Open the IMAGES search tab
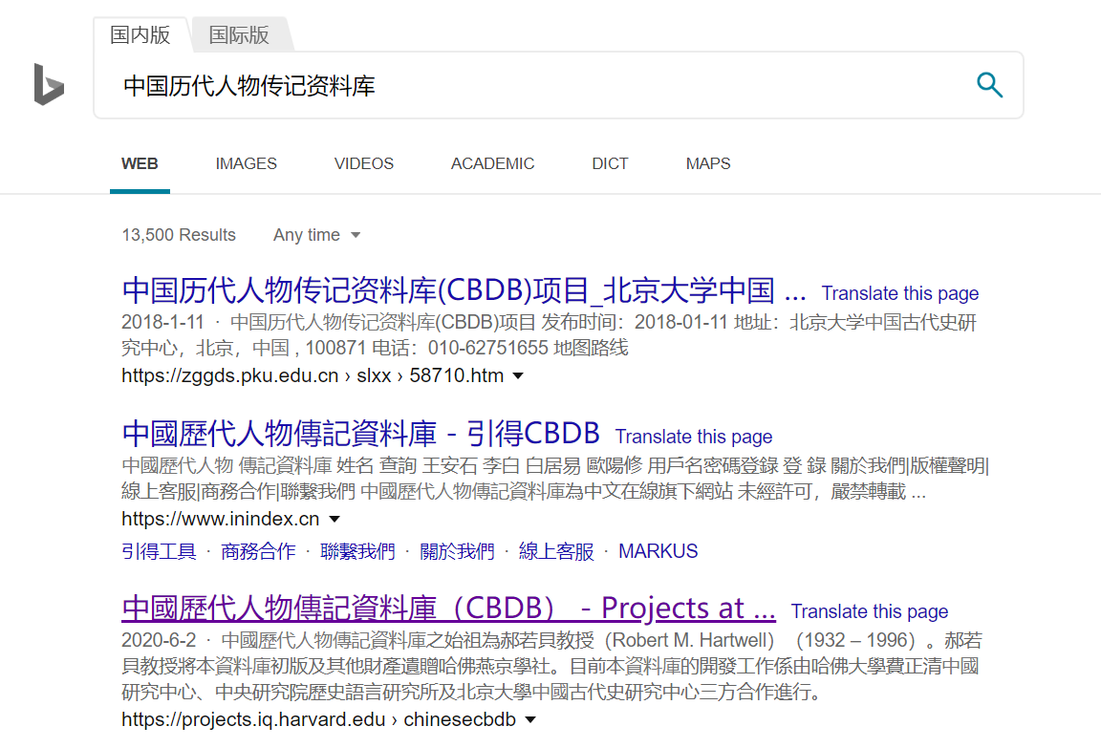1101x748 pixels. 246,163
